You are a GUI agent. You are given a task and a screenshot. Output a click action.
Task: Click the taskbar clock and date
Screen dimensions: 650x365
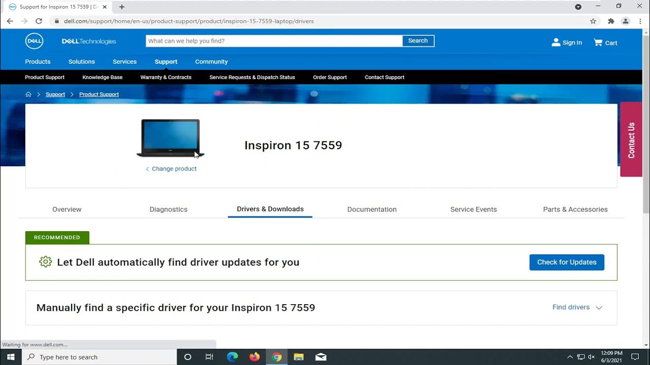click(611, 357)
